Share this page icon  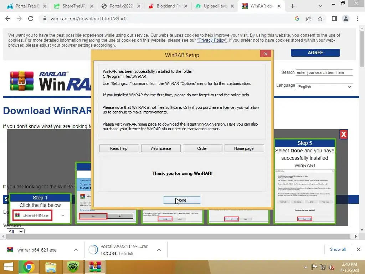[309, 19]
